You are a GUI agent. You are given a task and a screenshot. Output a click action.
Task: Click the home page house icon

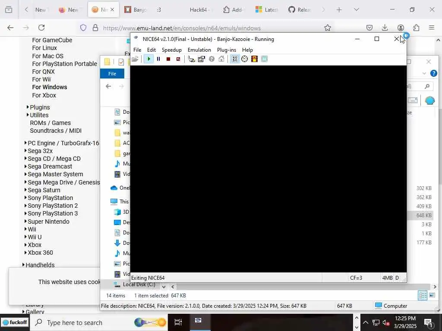pyautogui.click(x=221, y=59)
